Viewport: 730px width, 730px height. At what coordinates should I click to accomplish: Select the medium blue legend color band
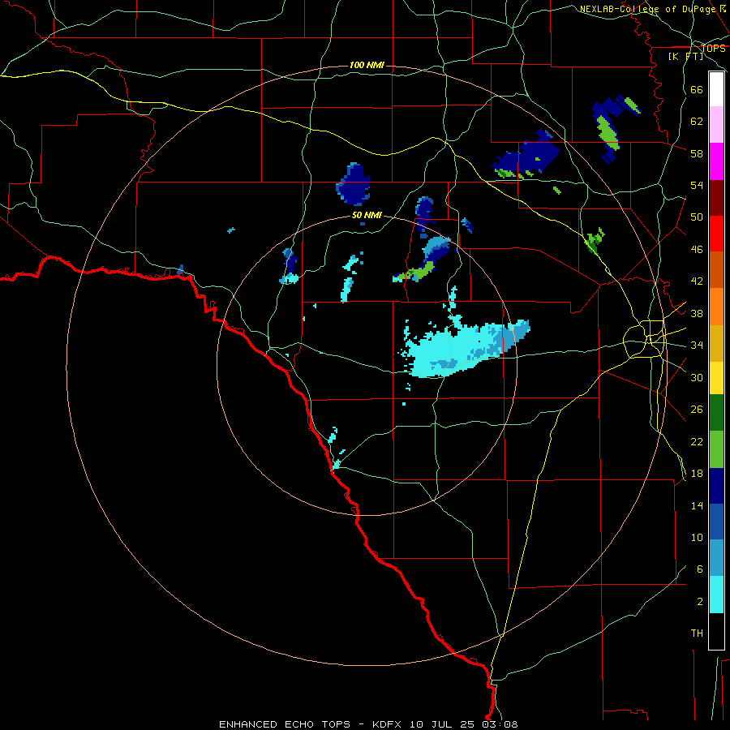tap(716, 522)
